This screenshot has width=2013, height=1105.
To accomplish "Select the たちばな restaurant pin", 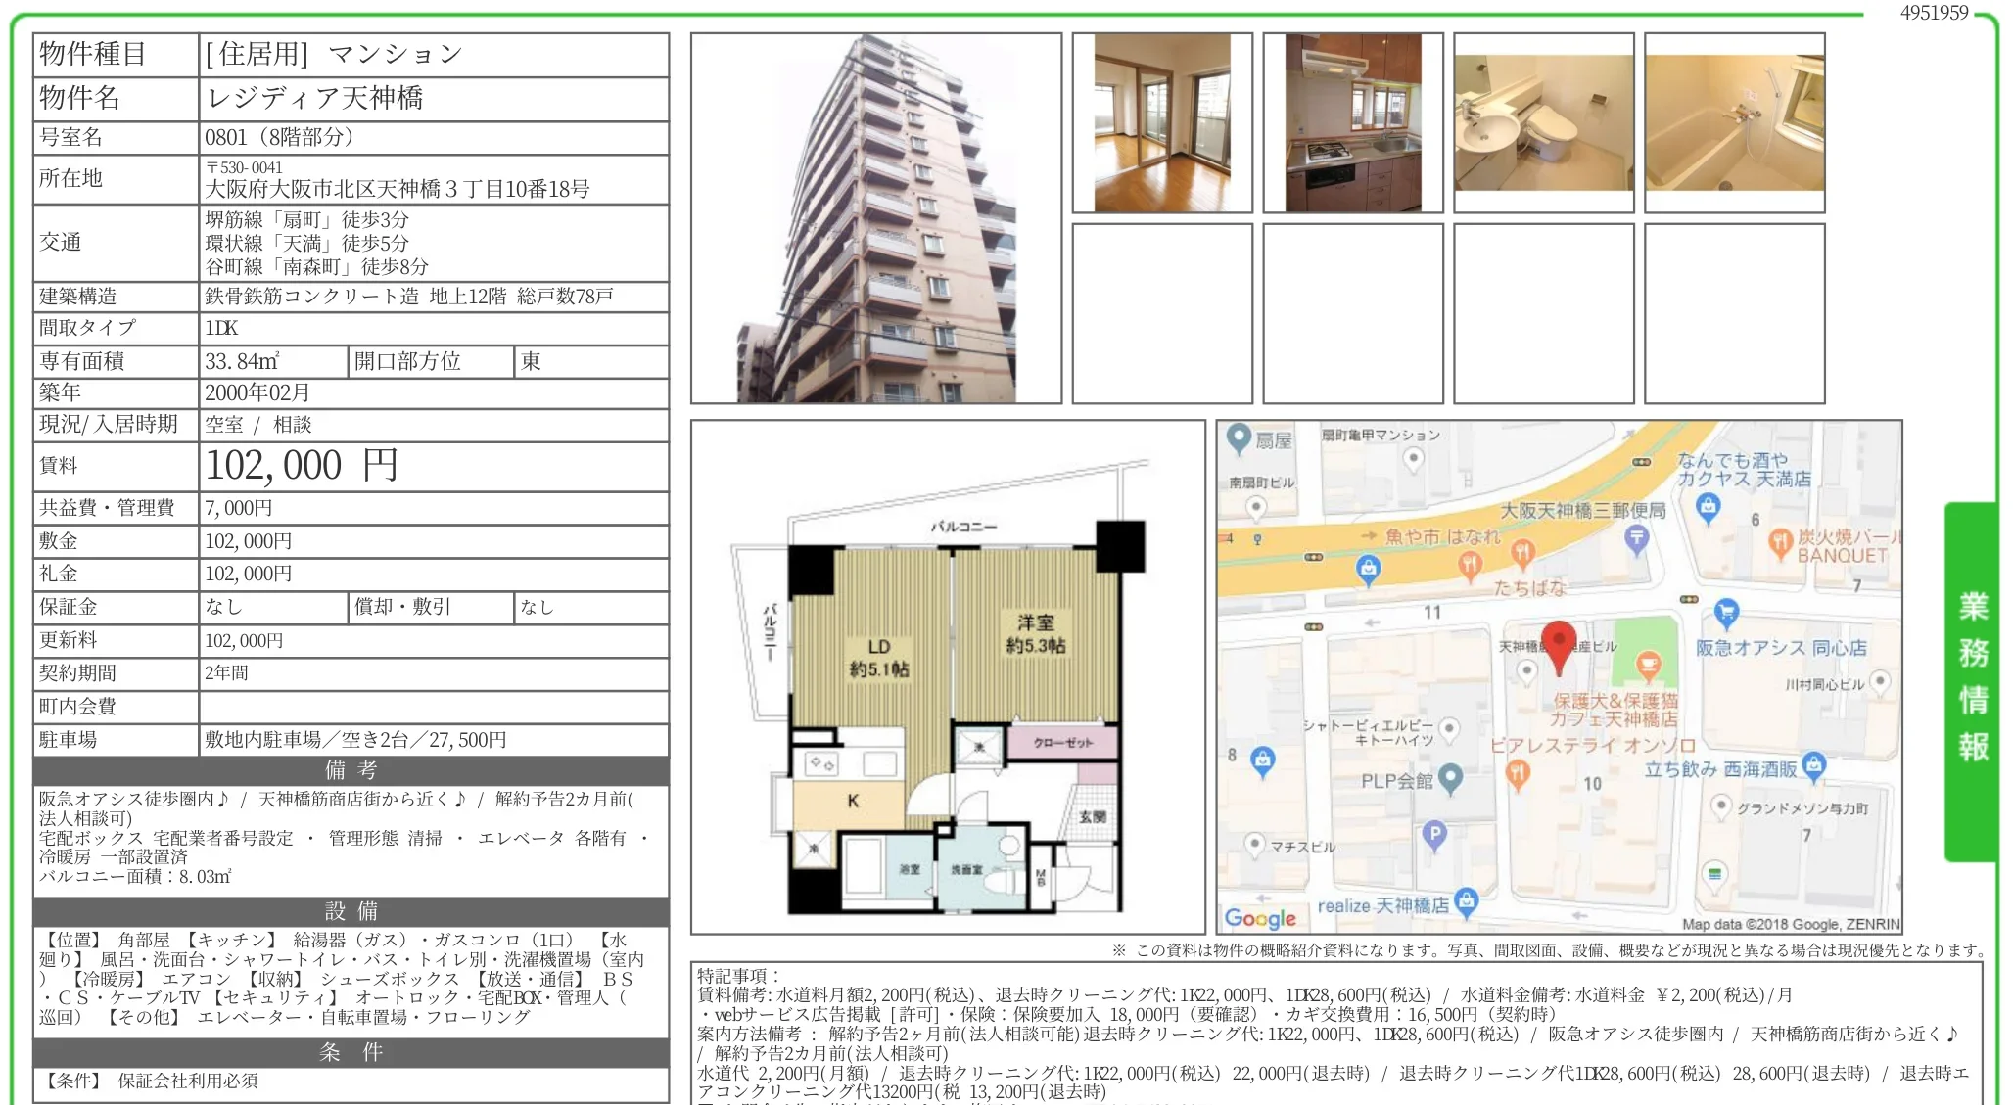I will [1521, 554].
